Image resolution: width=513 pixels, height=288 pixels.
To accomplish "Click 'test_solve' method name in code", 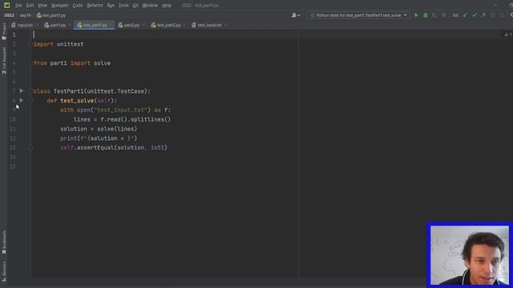I will (77, 101).
